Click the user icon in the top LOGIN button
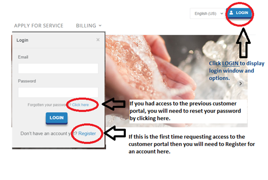This screenshot has width=268, height=180. point(231,12)
